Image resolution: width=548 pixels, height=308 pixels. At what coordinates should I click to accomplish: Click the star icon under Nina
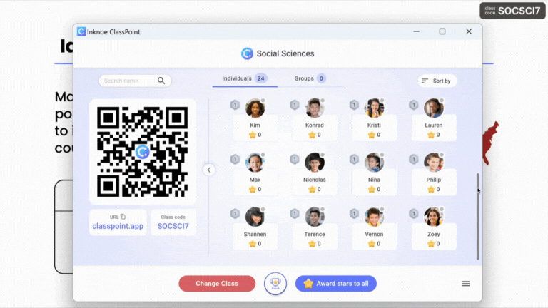click(372, 189)
